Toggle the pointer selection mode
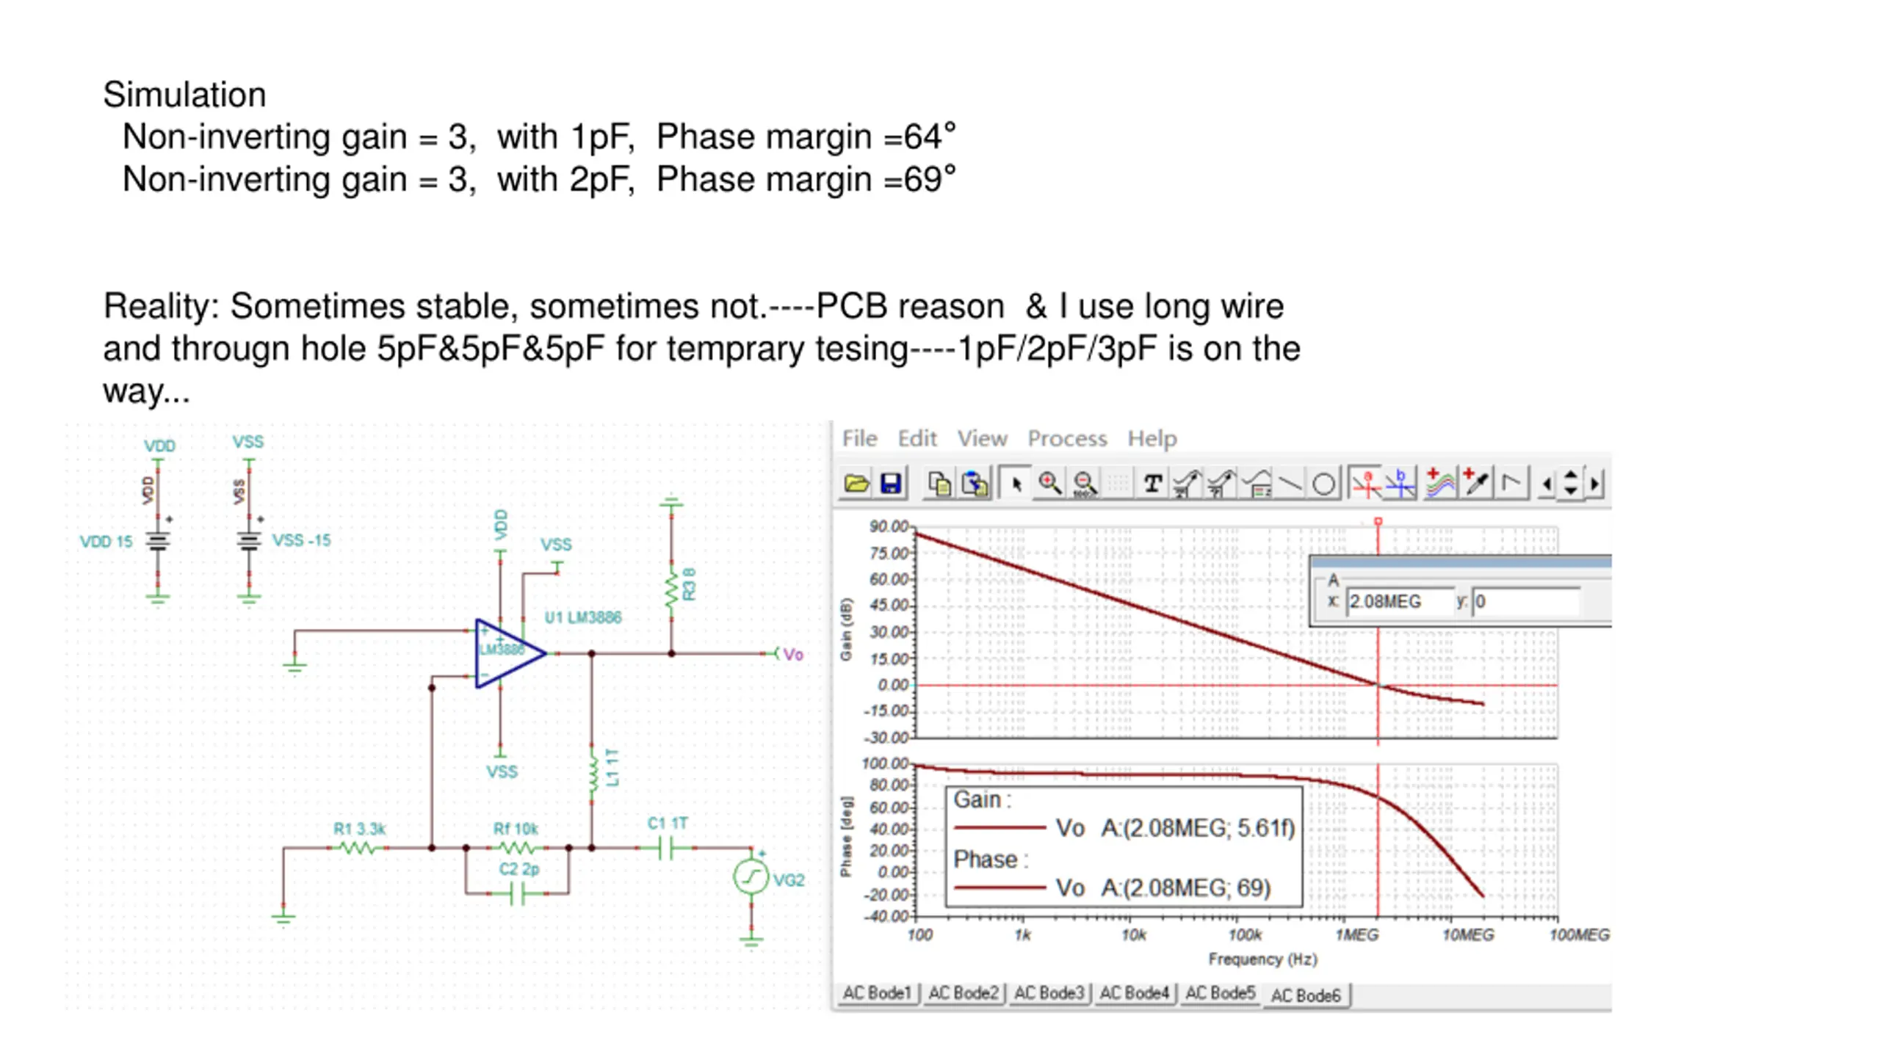This screenshot has width=1880, height=1057. tap(1017, 484)
